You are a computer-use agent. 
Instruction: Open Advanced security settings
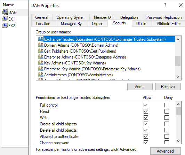coord(165,151)
